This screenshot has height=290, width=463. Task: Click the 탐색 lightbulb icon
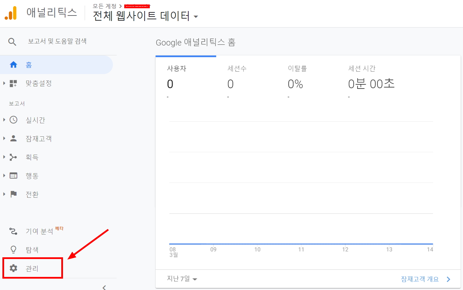(x=13, y=250)
